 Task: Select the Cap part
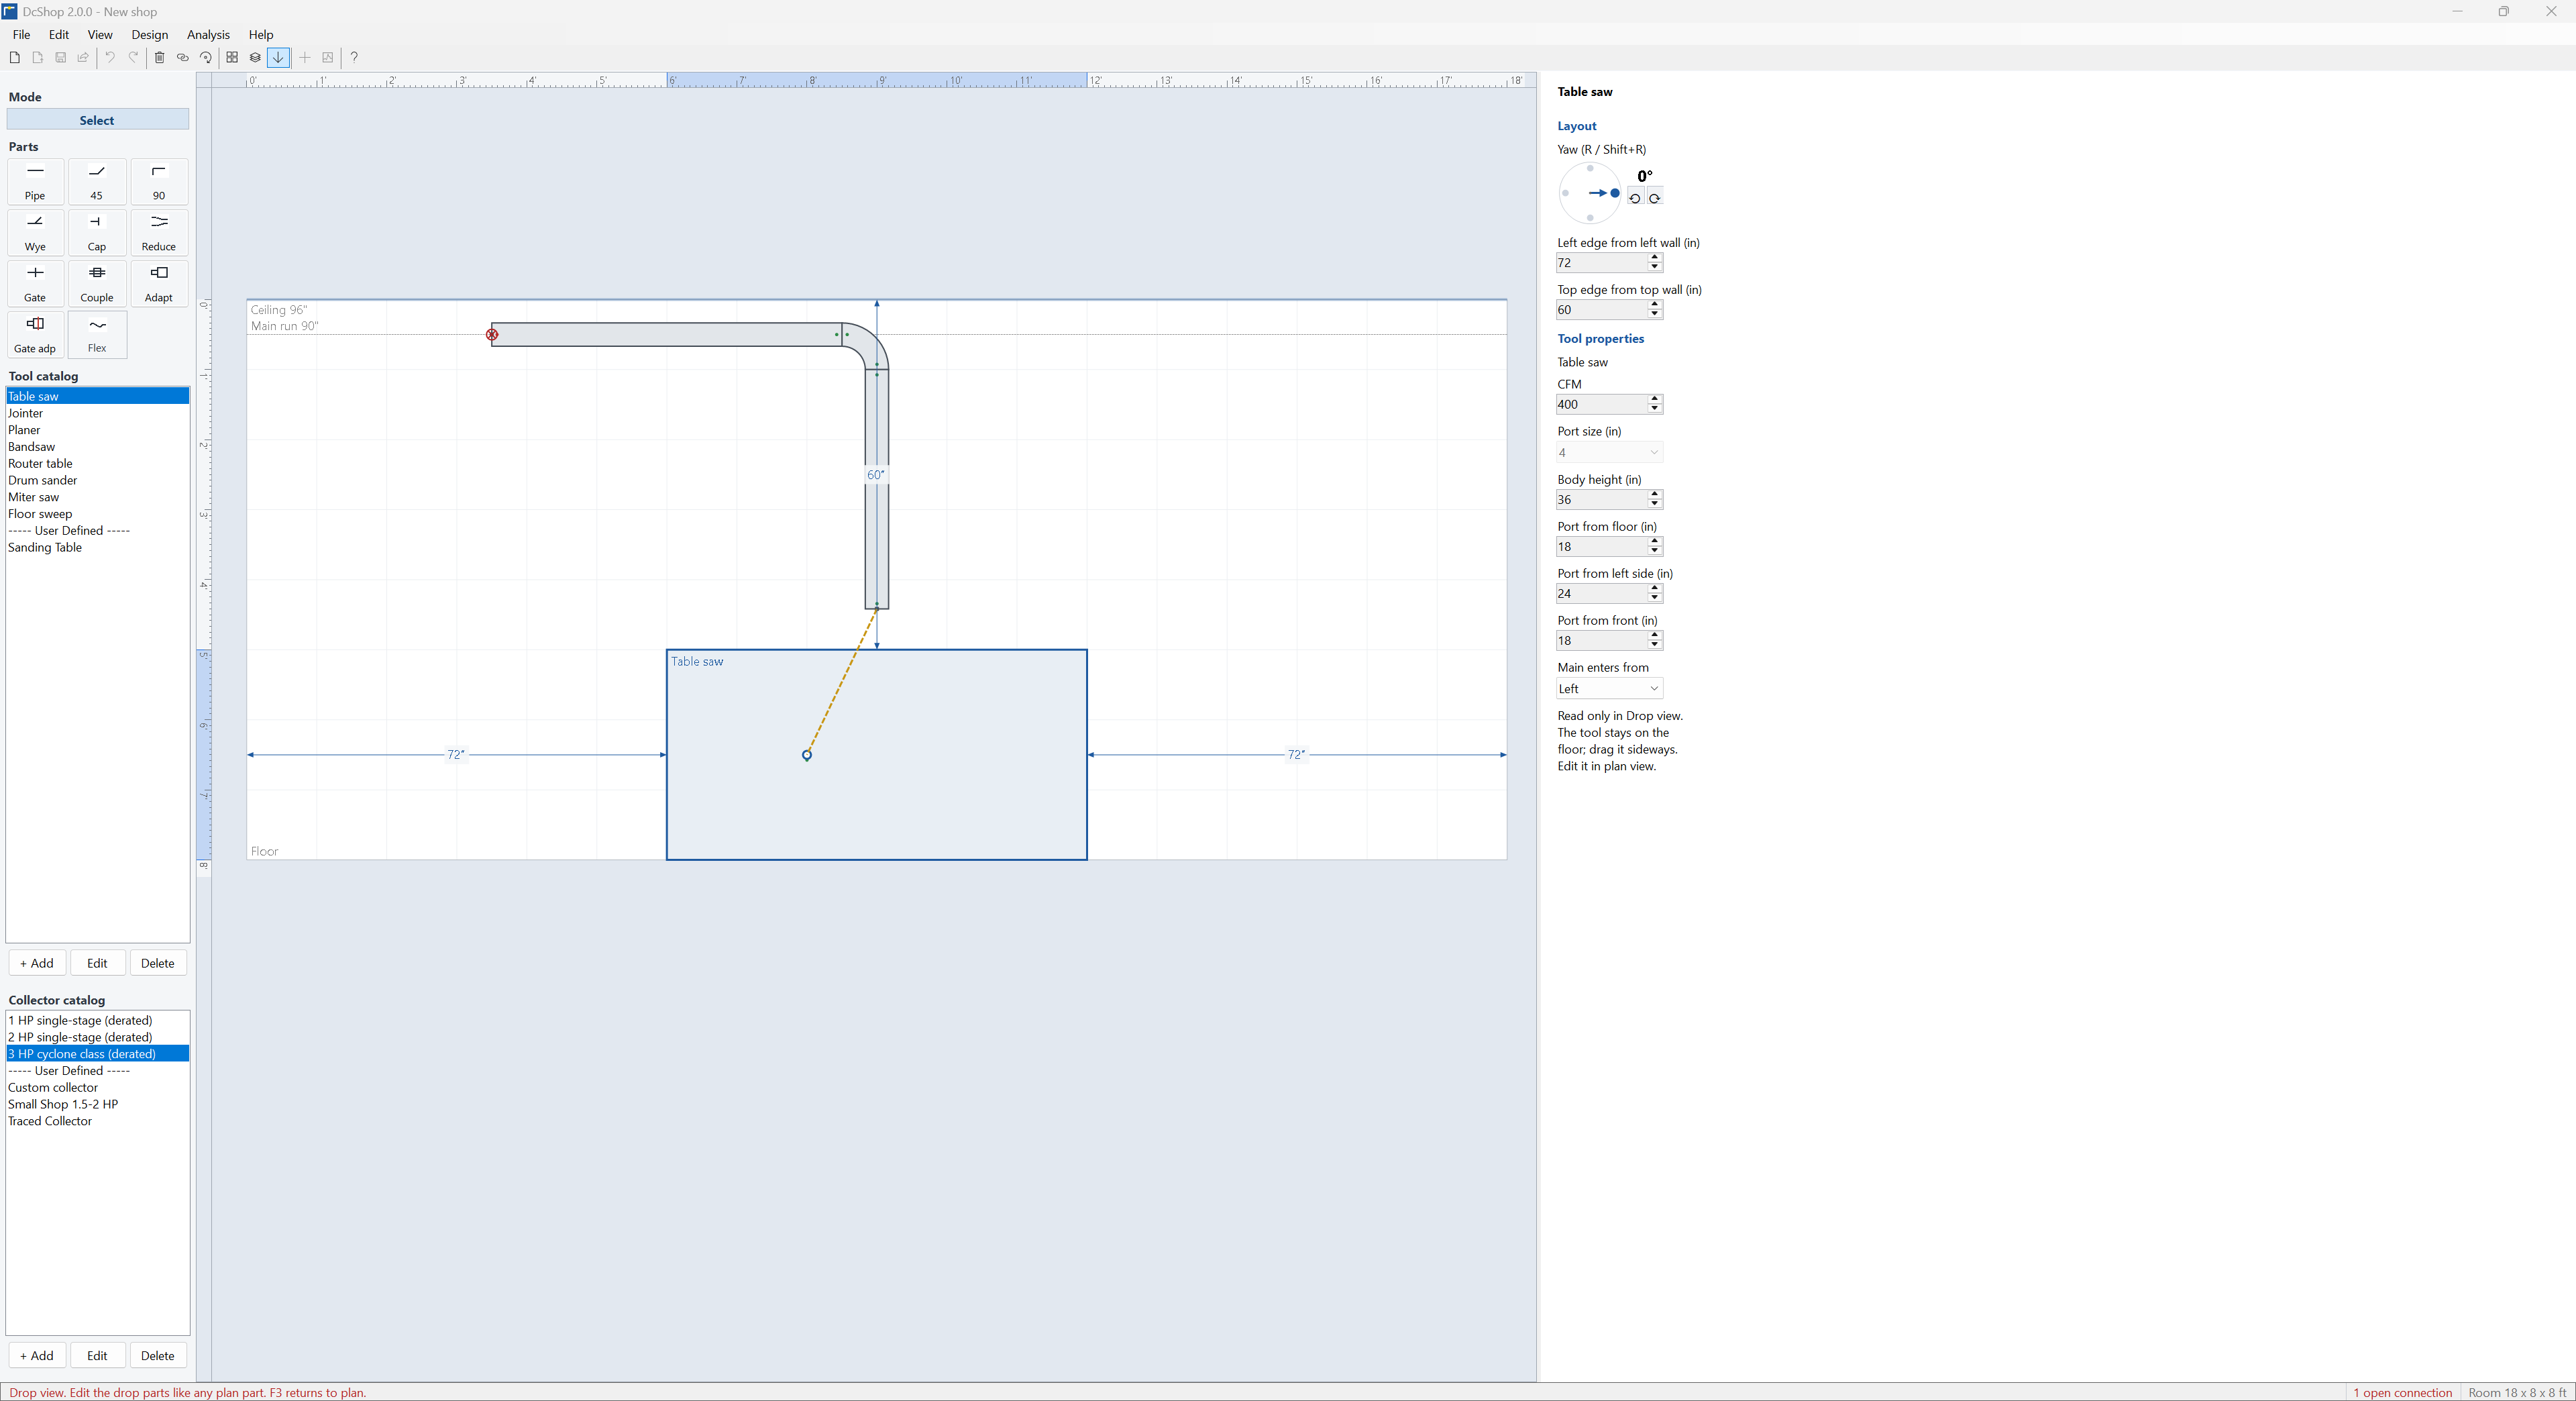click(97, 233)
